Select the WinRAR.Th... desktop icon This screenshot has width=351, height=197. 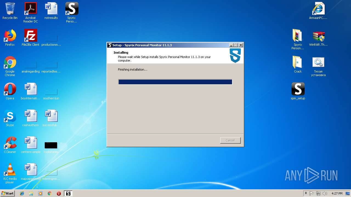pos(318,38)
